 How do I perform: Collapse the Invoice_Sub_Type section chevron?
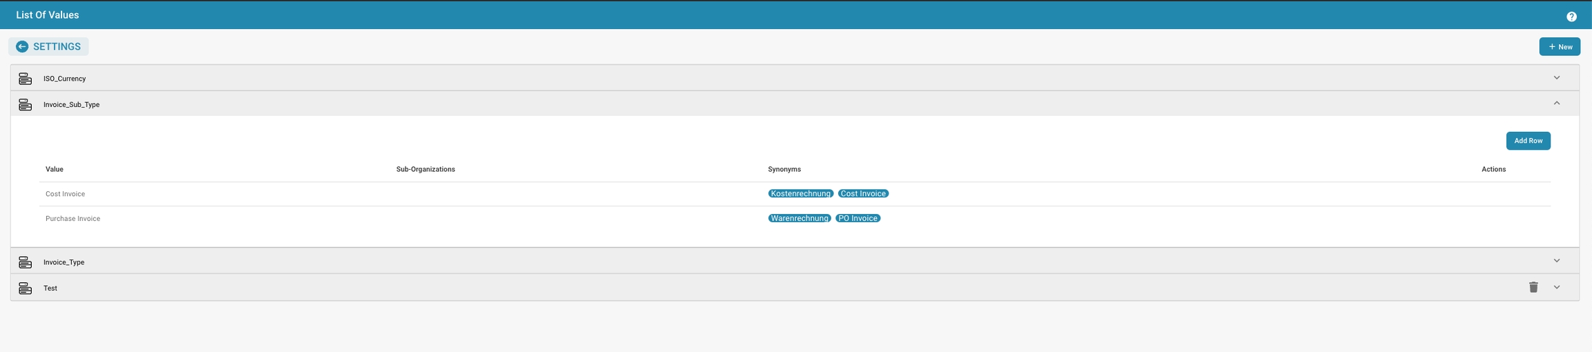point(1557,104)
